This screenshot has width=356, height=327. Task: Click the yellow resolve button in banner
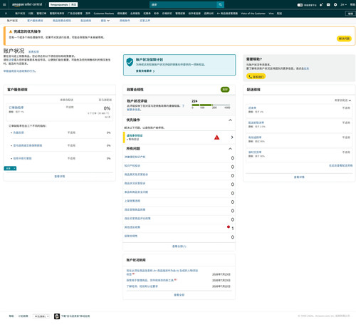pos(344,38)
